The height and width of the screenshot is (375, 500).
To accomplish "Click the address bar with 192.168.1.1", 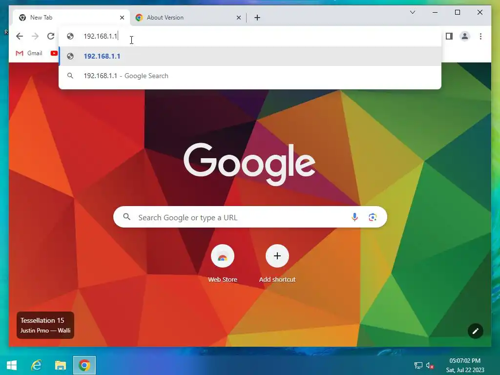I will [250, 36].
